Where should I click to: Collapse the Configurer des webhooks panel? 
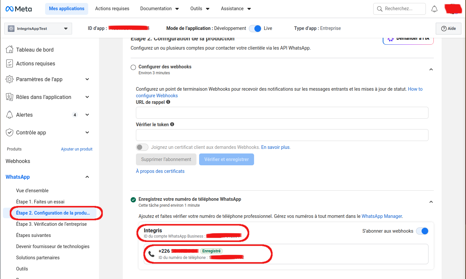tap(431, 69)
